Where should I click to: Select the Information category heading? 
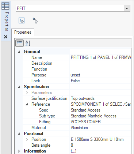click(35, 151)
